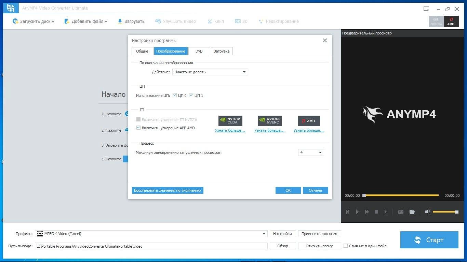
Task: Click the Старт convert button
Action: tap(429, 240)
